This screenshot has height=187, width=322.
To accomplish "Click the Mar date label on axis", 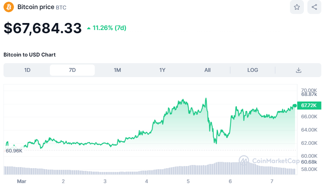I will [x=22, y=181].
